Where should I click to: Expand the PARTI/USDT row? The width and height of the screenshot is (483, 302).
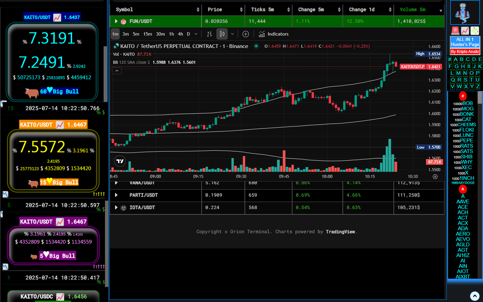point(116,195)
